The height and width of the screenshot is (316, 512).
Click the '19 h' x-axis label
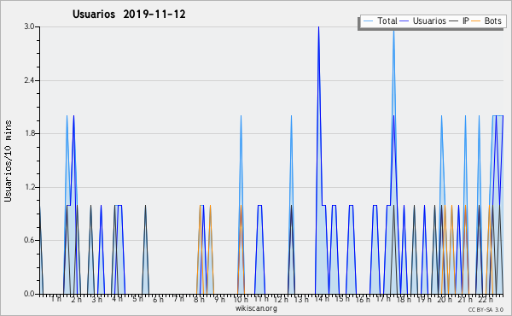(x=424, y=299)
